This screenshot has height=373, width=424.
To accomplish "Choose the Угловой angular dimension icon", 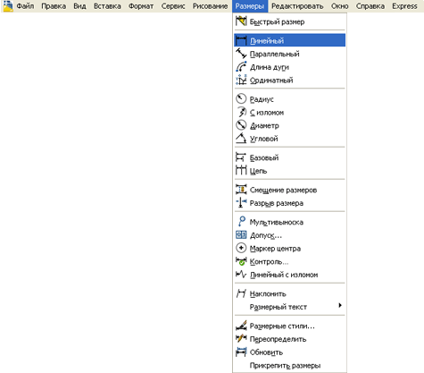I will coord(241,139).
